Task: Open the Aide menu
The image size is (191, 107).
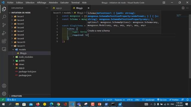Action: click(x=84, y=3)
